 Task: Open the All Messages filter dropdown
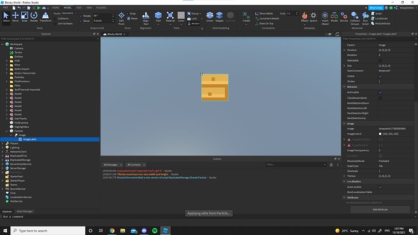[113, 165]
